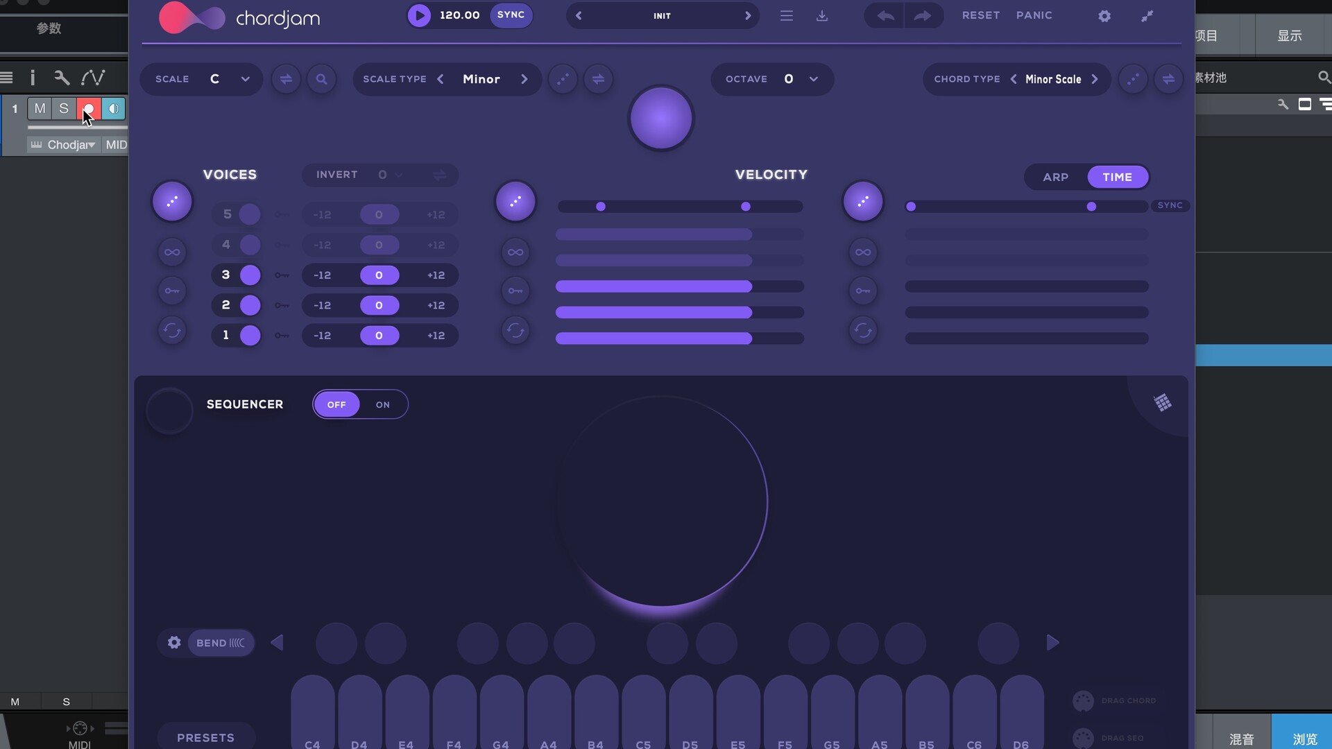Toggle tempo SYNC button

coord(511,15)
